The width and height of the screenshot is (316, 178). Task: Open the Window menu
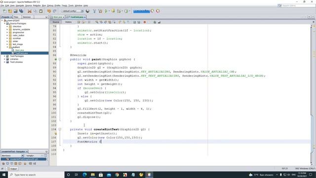(x=79, y=5)
